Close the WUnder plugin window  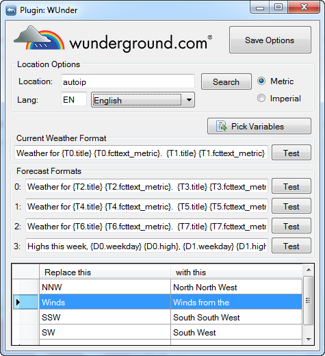(304, 8)
